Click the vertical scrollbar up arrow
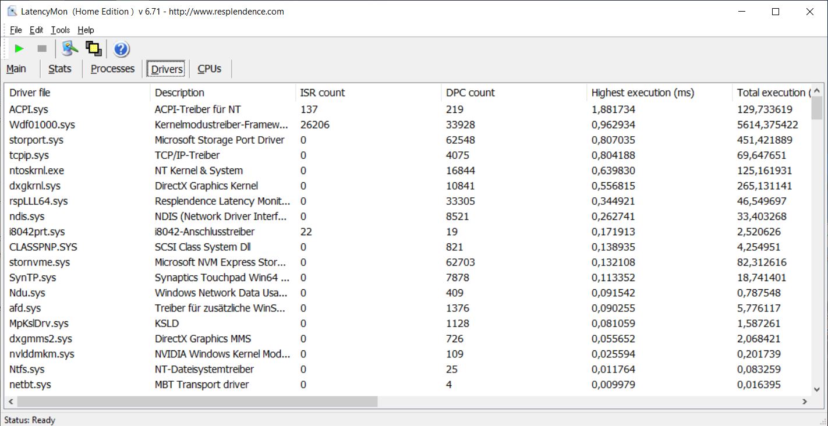Screen dimensions: 828x426 pos(817,90)
